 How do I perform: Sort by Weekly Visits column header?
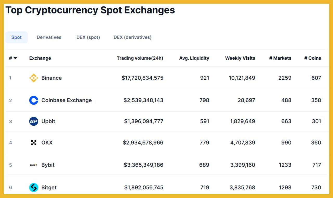pyautogui.click(x=240, y=58)
